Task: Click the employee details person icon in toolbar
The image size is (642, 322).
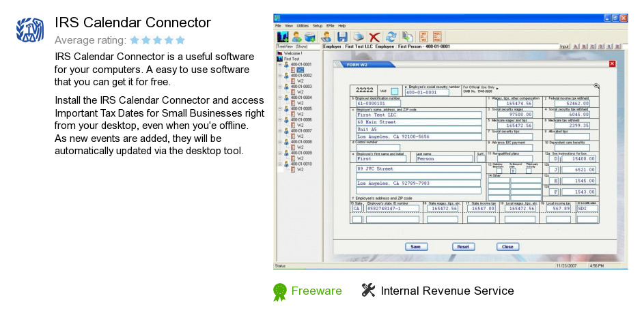Action: 326,37
